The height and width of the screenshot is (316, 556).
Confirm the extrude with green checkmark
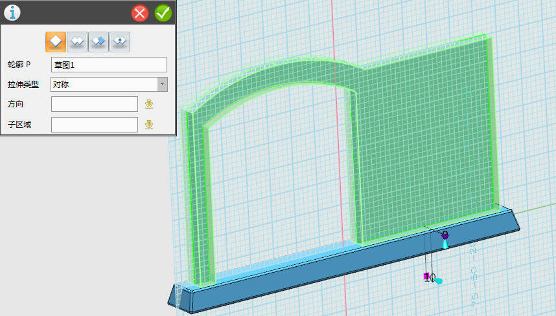pyautogui.click(x=163, y=13)
